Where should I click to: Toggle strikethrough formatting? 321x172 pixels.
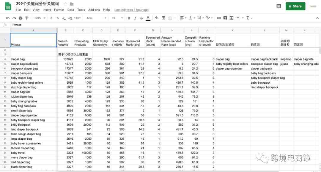point(141,18)
